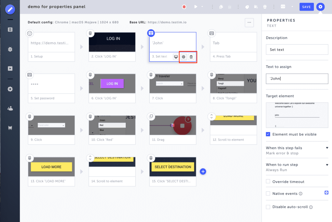The width and height of the screenshot is (332, 222).
Task: Delete the selected step with the toolbar trash icon
Action: (x=265, y=7)
